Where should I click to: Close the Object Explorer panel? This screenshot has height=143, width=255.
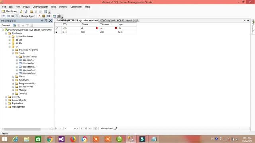(x=51, y=21)
